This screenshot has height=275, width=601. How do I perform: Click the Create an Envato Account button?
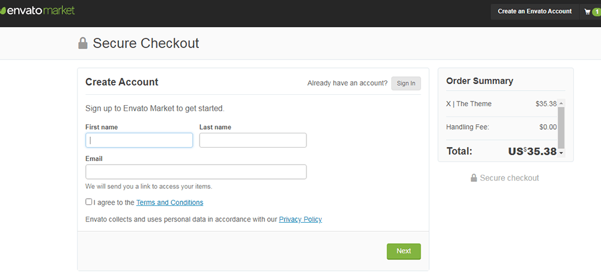pyautogui.click(x=535, y=11)
